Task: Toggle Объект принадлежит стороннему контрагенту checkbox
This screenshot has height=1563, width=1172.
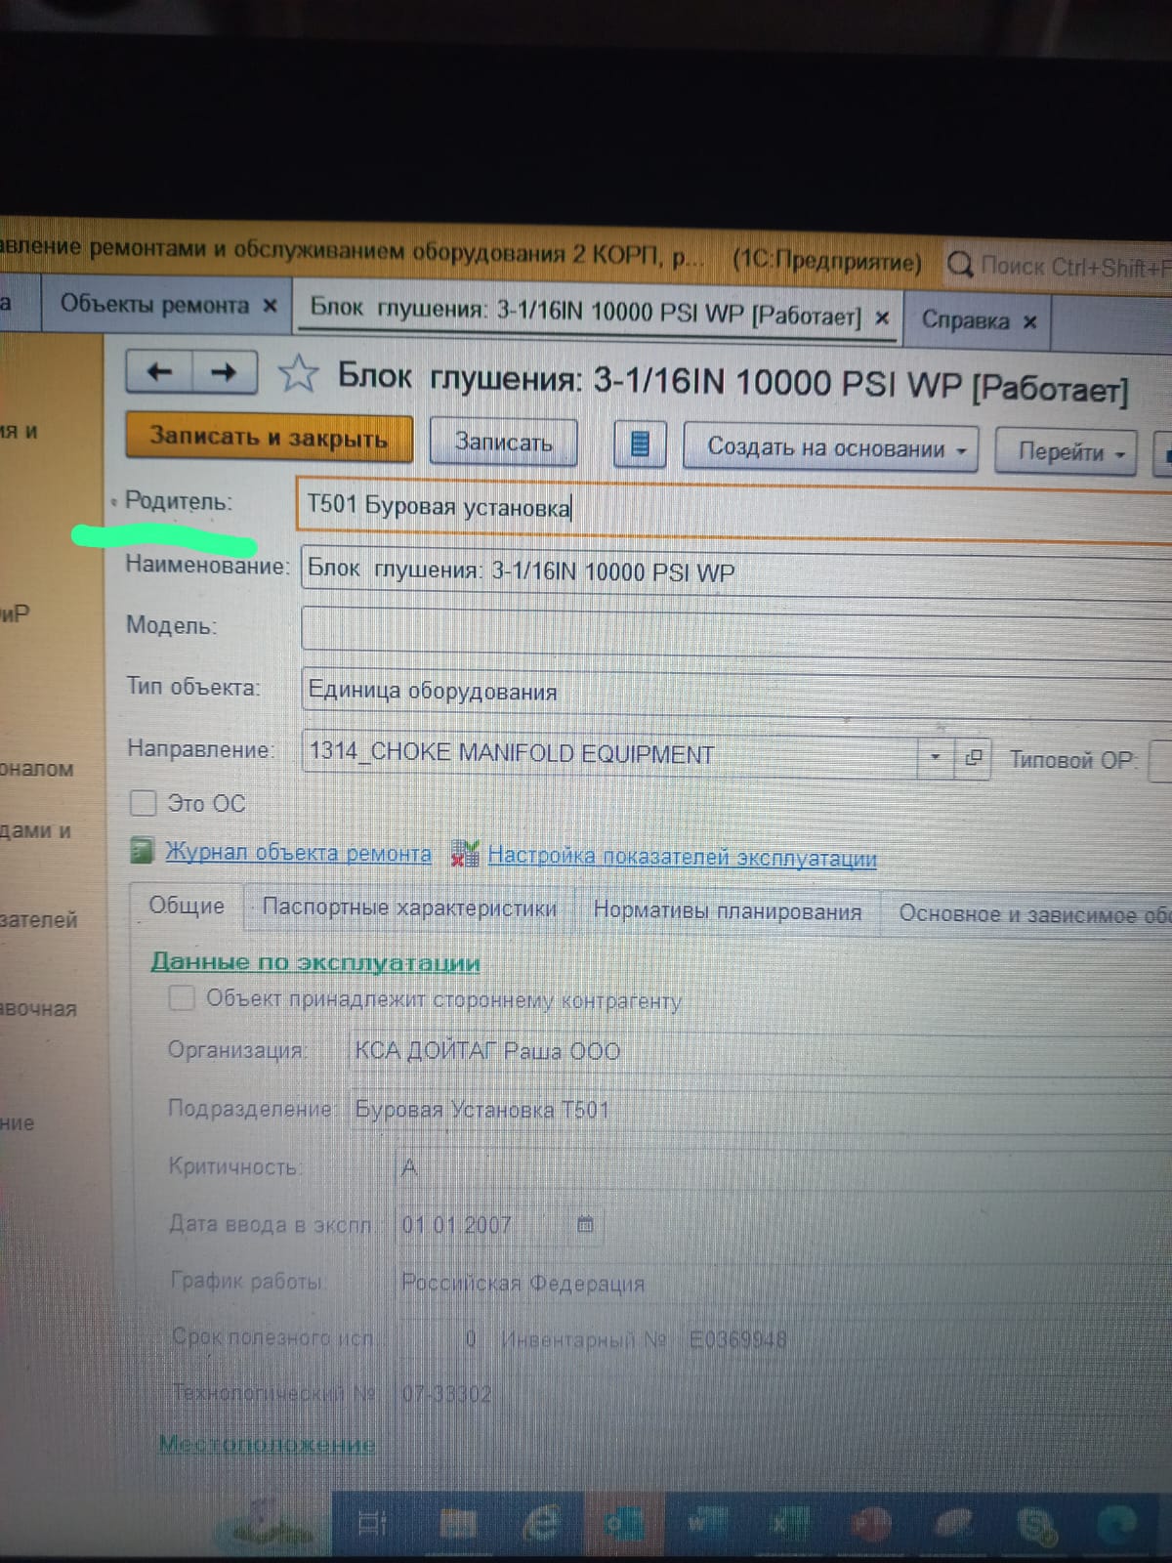Action: (182, 997)
